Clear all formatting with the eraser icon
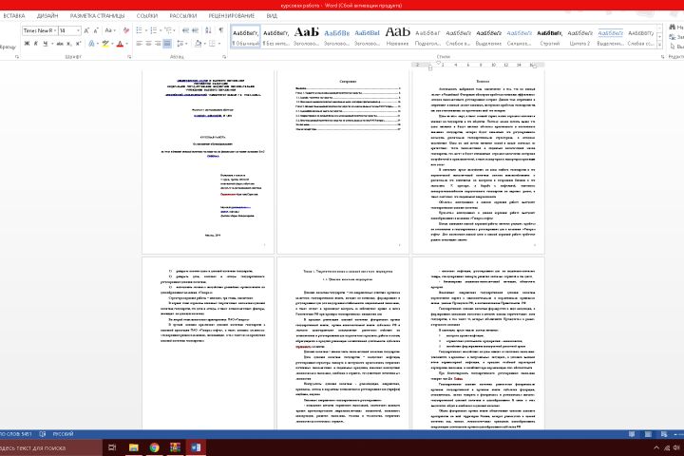The width and height of the screenshot is (684, 456). (126, 30)
